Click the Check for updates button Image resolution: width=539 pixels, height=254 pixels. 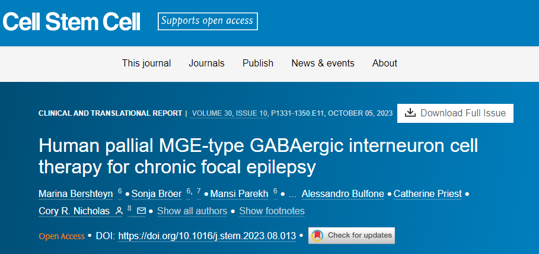click(352, 236)
